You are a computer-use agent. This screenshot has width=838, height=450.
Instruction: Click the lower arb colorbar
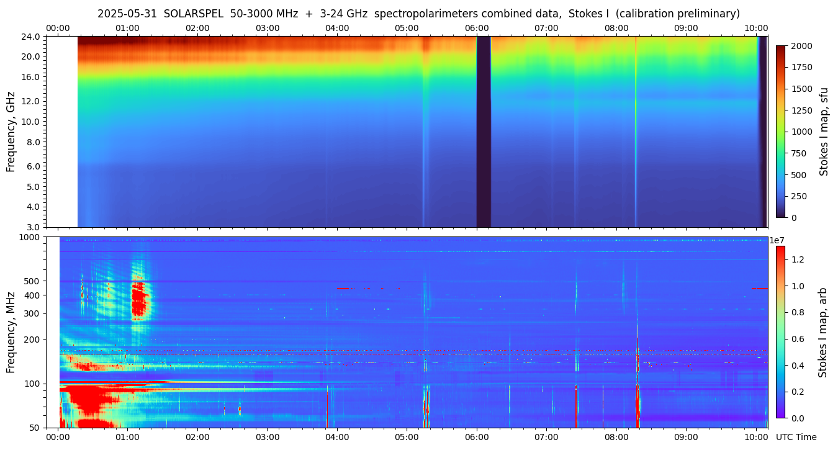coord(780,331)
